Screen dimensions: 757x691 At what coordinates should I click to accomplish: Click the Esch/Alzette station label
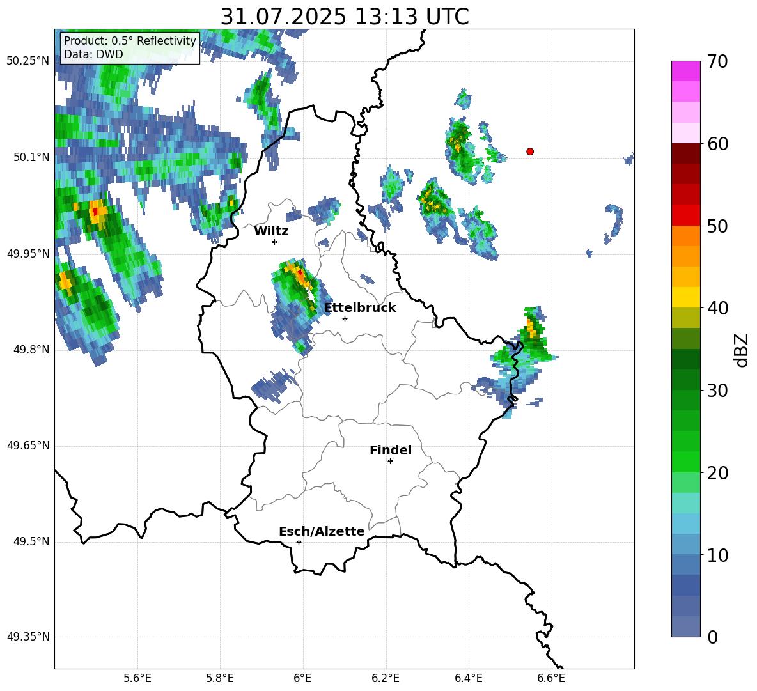[x=322, y=531]
